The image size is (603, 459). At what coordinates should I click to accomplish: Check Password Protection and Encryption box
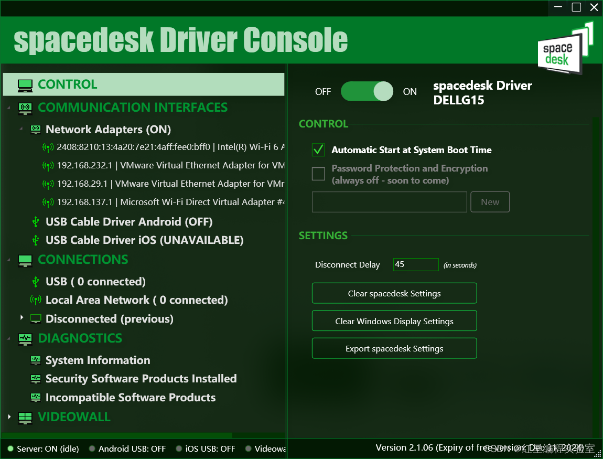point(318,174)
